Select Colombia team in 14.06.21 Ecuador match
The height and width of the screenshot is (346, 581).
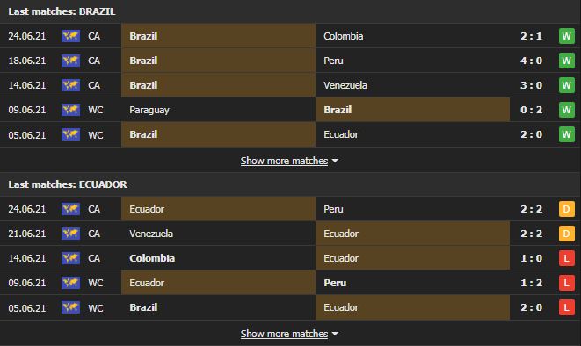pos(152,258)
